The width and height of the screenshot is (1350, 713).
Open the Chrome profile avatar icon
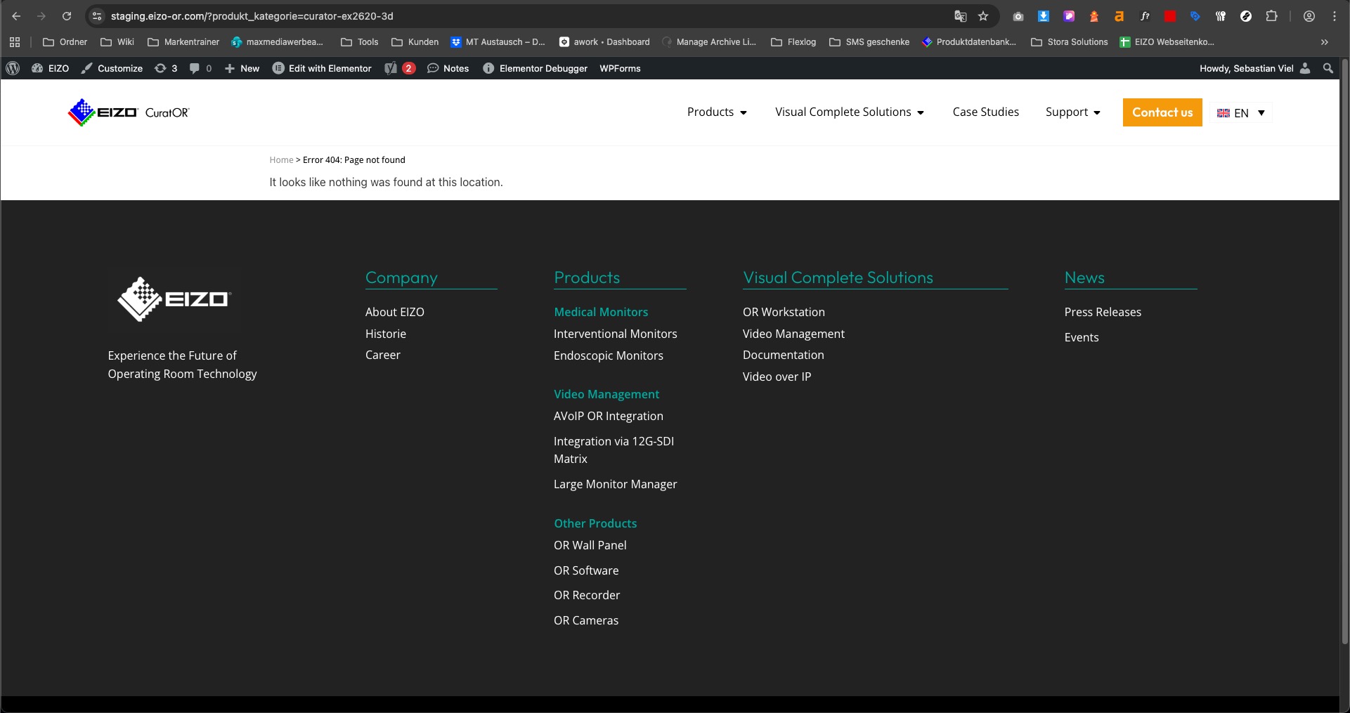1309,16
